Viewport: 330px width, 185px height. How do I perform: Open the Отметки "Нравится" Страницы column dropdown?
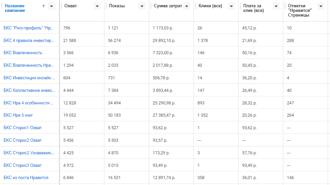(321, 6)
